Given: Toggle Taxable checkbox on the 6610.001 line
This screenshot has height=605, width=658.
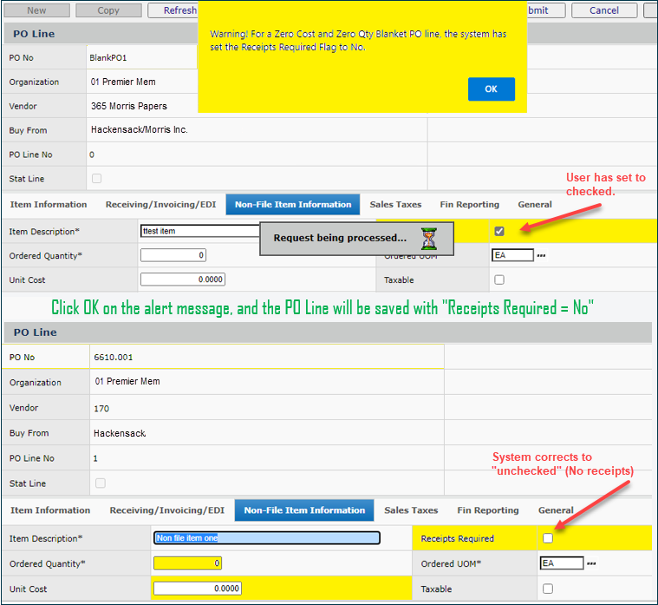Looking at the screenshot, I should [x=548, y=589].
